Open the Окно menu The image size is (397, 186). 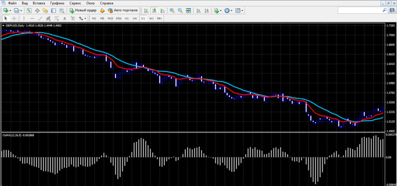click(90, 3)
